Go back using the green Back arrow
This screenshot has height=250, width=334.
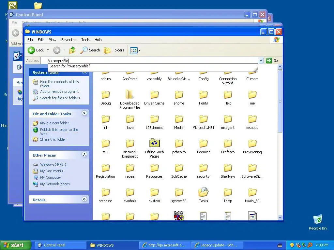(31, 50)
